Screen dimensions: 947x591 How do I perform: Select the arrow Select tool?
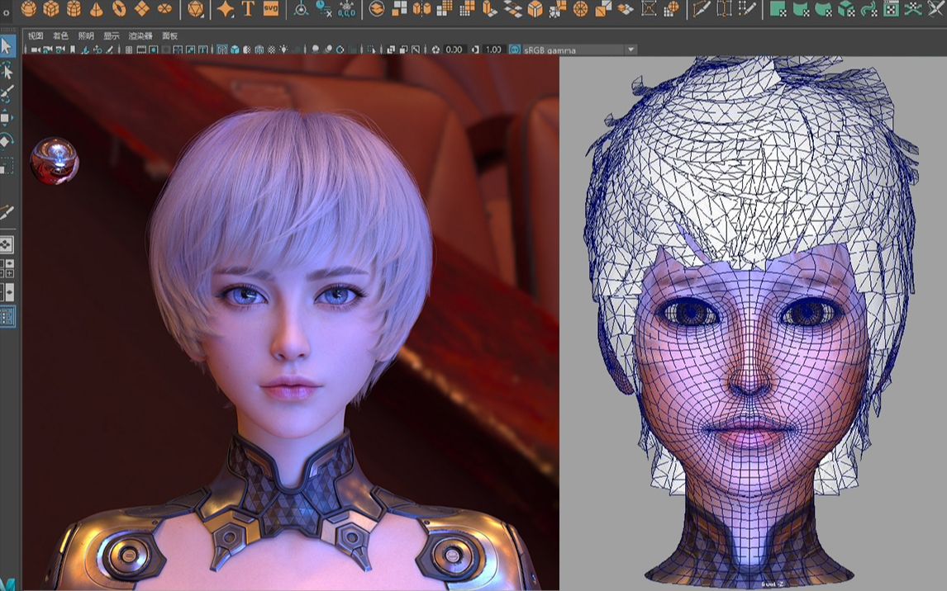[x=7, y=45]
